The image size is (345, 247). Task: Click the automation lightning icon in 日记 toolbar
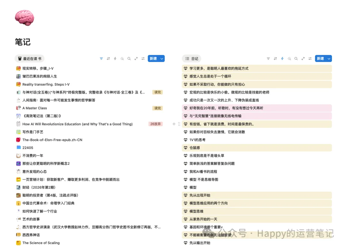(x=282, y=59)
